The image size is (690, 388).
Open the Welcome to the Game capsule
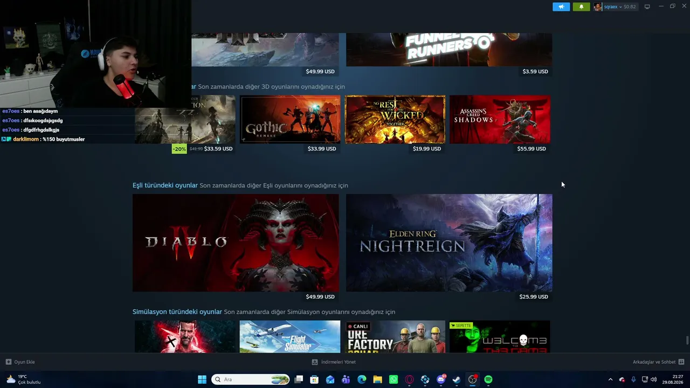[500, 337]
